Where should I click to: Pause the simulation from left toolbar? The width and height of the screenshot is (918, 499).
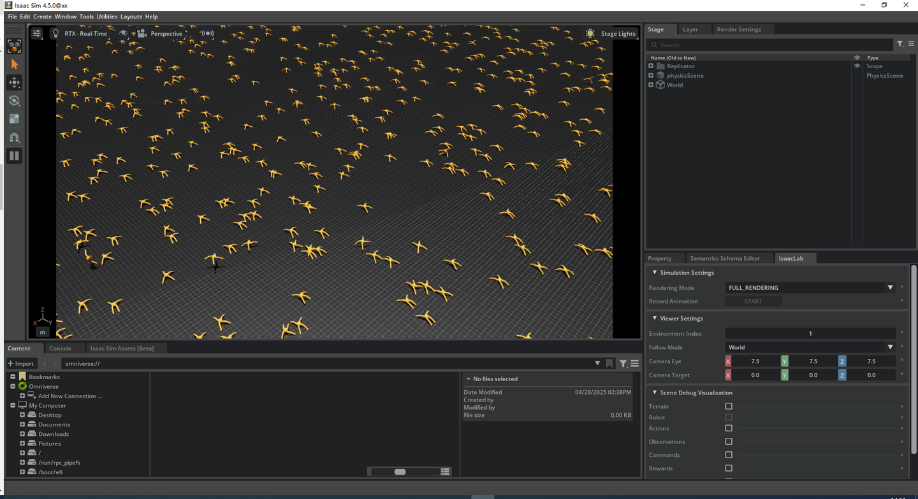tap(14, 155)
